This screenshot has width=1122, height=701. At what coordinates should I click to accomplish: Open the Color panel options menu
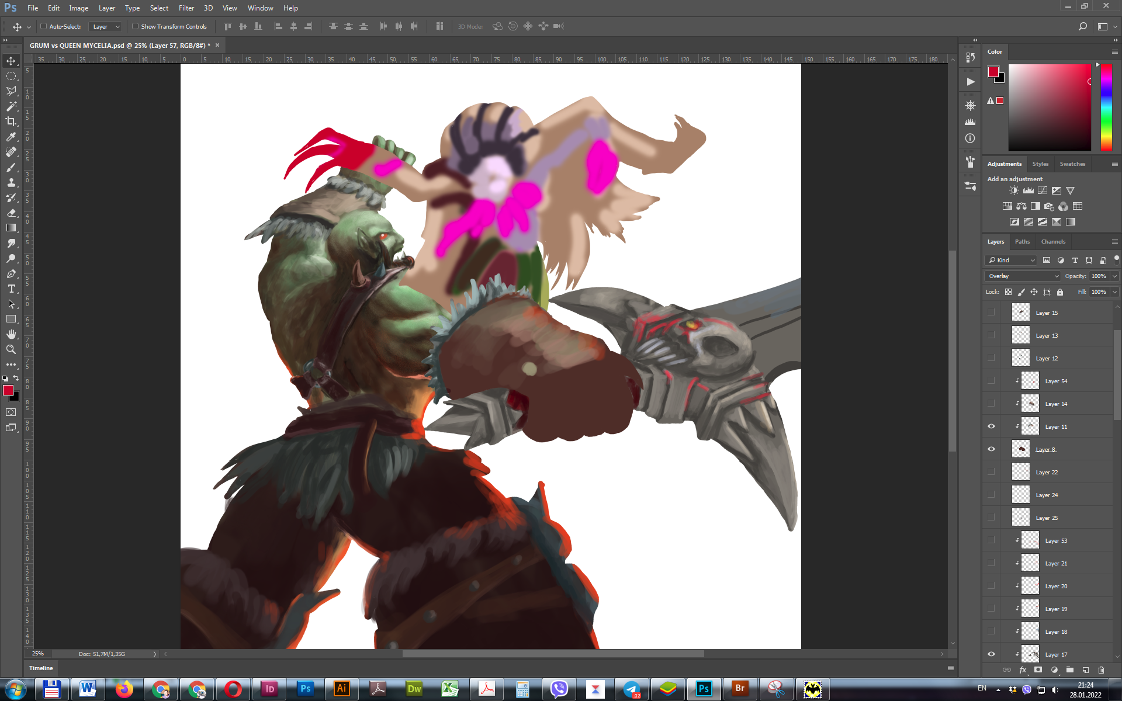[x=1114, y=51]
